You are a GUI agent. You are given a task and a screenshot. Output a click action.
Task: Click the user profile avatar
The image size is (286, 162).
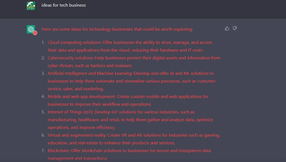[31, 6]
